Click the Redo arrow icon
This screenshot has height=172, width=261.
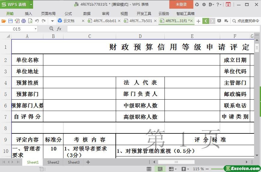click(x=44, y=21)
